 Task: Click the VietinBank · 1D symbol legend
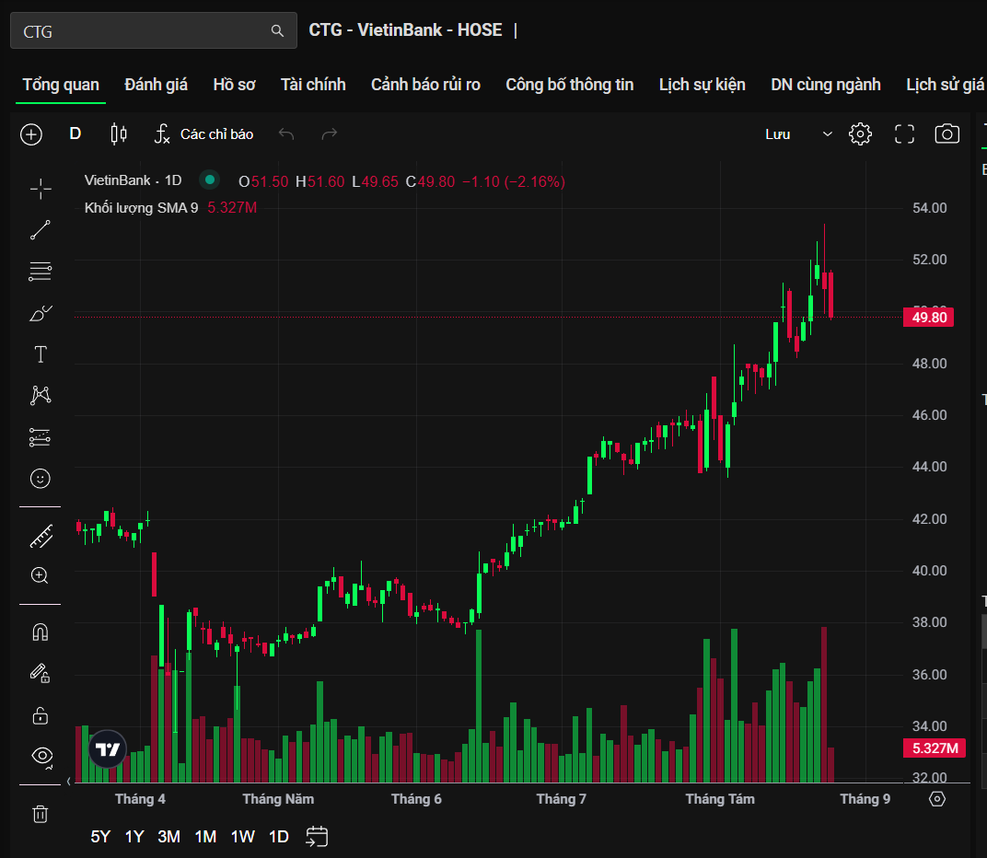pos(133,180)
